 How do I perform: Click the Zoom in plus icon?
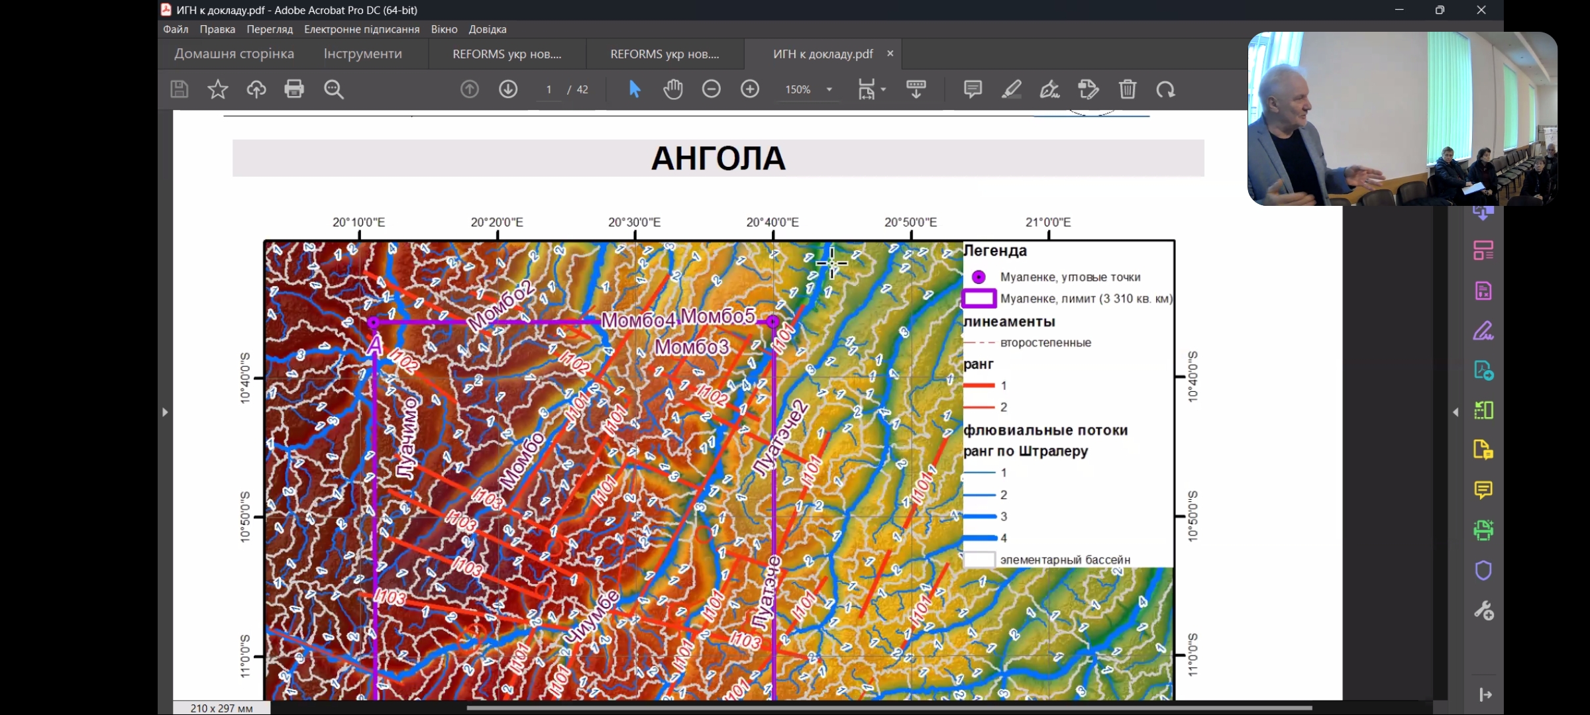pyautogui.click(x=749, y=89)
